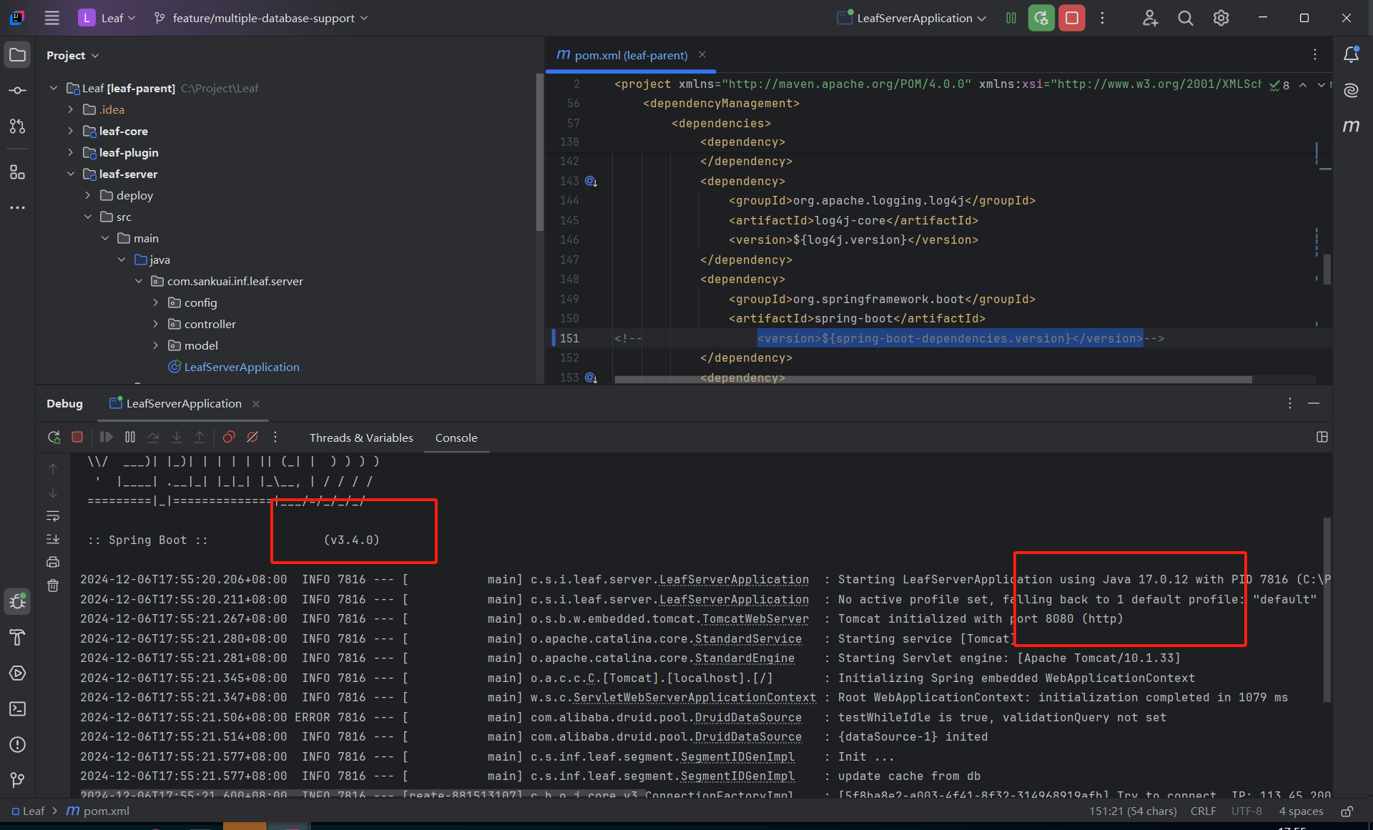This screenshot has width=1373, height=830.
Task: Clear console output with trash icon
Action: pos(53,586)
